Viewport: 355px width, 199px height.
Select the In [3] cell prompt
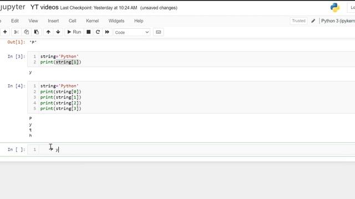point(16,56)
